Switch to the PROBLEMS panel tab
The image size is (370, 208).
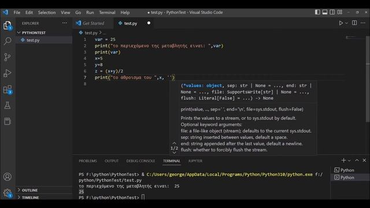[x=88, y=161]
